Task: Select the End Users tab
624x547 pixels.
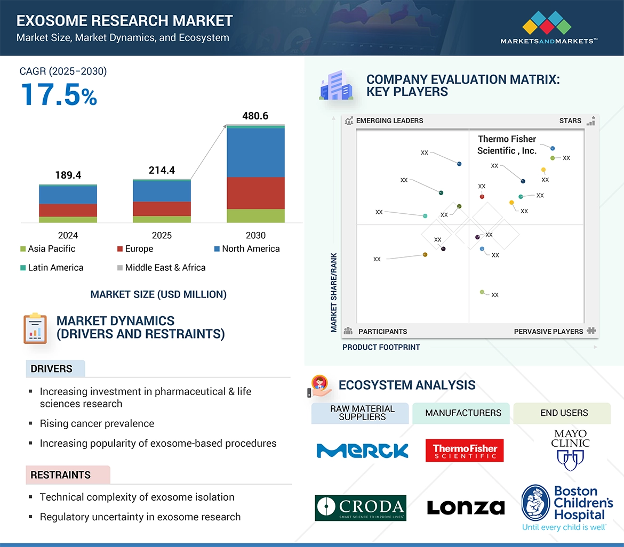Action: [564, 413]
